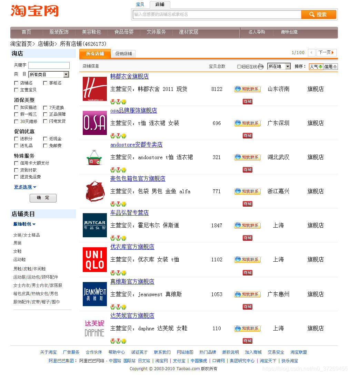351x375 pixels.
Task: Check the 信用卡大额支付 option
Action: point(16,163)
